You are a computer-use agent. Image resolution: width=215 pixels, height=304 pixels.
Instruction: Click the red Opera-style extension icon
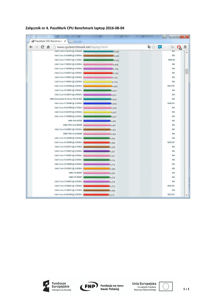pos(179,47)
